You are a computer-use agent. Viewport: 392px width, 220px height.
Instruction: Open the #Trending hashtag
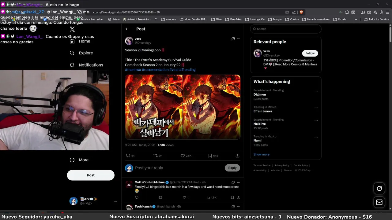click(187, 70)
